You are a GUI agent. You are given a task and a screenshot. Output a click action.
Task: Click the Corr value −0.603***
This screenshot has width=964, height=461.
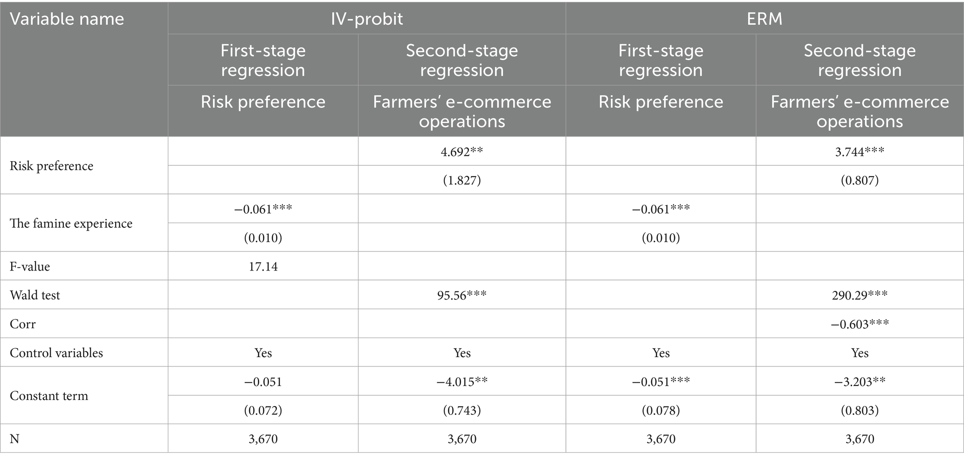pyautogui.click(x=860, y=324)
